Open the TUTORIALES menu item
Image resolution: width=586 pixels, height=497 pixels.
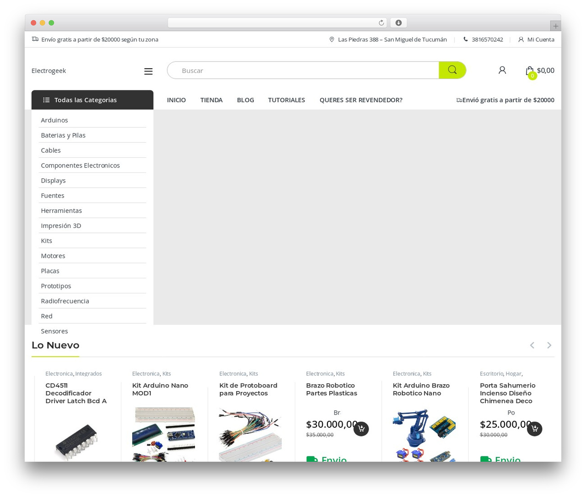click(x=287, y=100)
